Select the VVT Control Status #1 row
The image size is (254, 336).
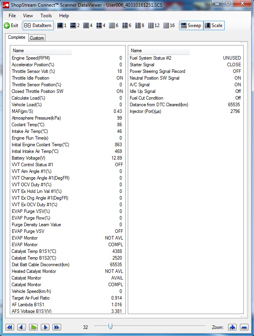[x=67, y=165]
